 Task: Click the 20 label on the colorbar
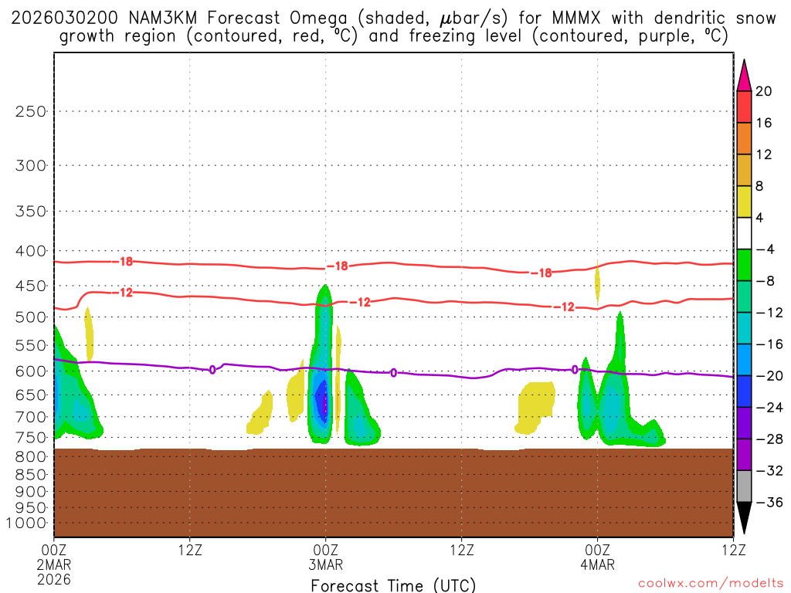(764, 91)
